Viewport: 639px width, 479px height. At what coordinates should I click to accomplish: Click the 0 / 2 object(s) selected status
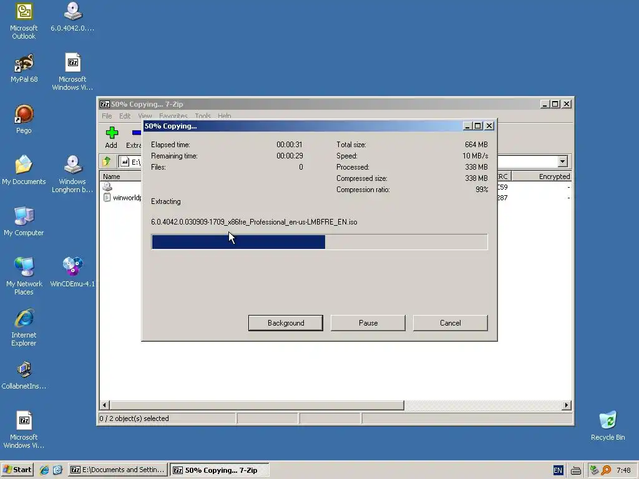pos(134,419)
